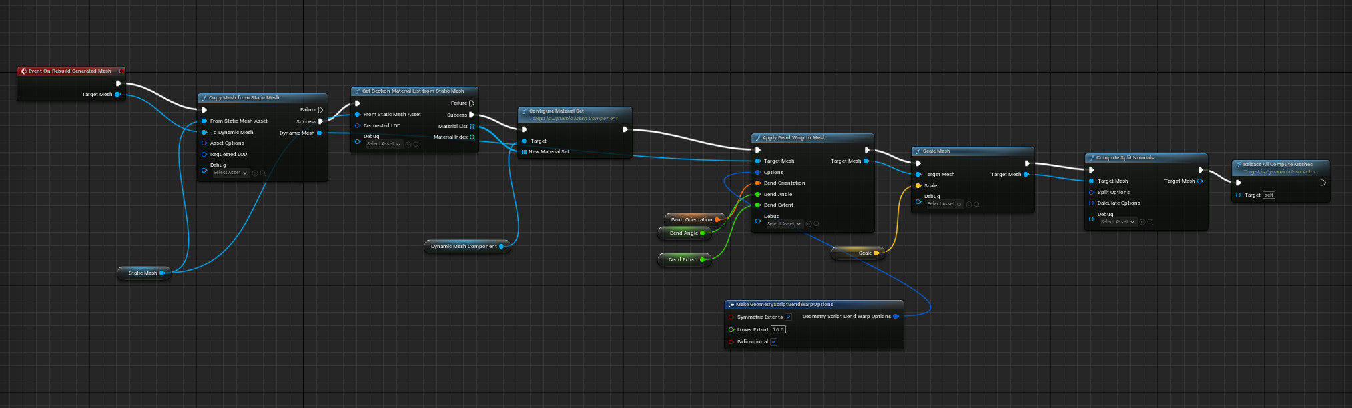The width and height of the screenshot is (1352, 408).
Task: Click From Static Mesh Asset label on Copy Mesh
Action: pos(239,121)
